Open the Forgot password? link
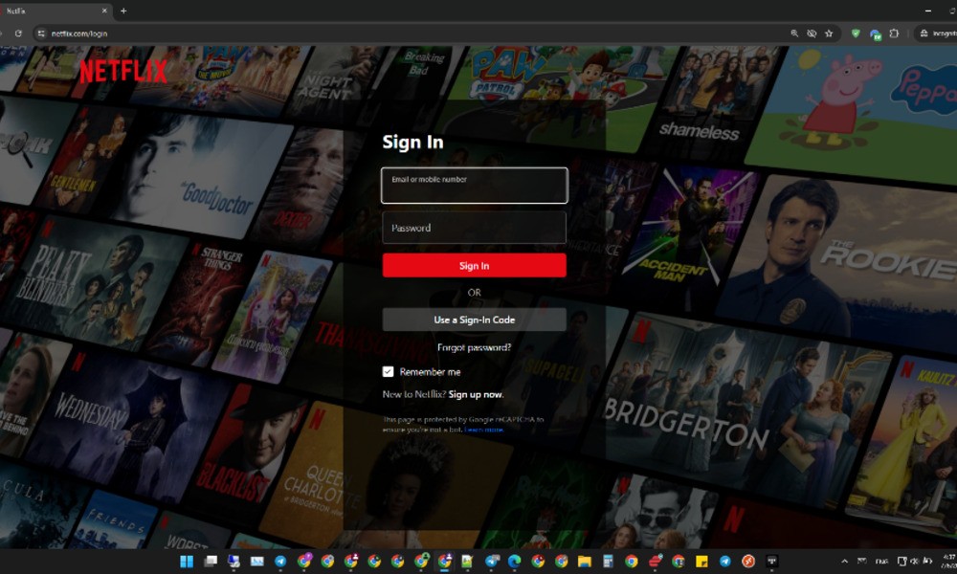 (475, 347)
